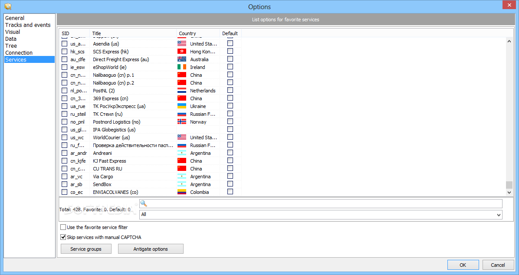Tick favorite checkbox for ENVIACOLVANES (co)
This screenshot has height=275, width=519.
click(x=65, y=192)
